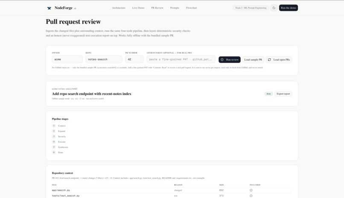Click the step 2 Expand stage badge
344x198 pixels.
(54, 131)
